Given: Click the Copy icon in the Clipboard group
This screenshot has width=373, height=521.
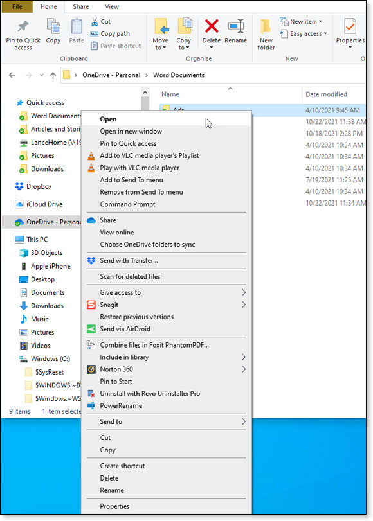Looking at the screenshot, I should [53, 26].
